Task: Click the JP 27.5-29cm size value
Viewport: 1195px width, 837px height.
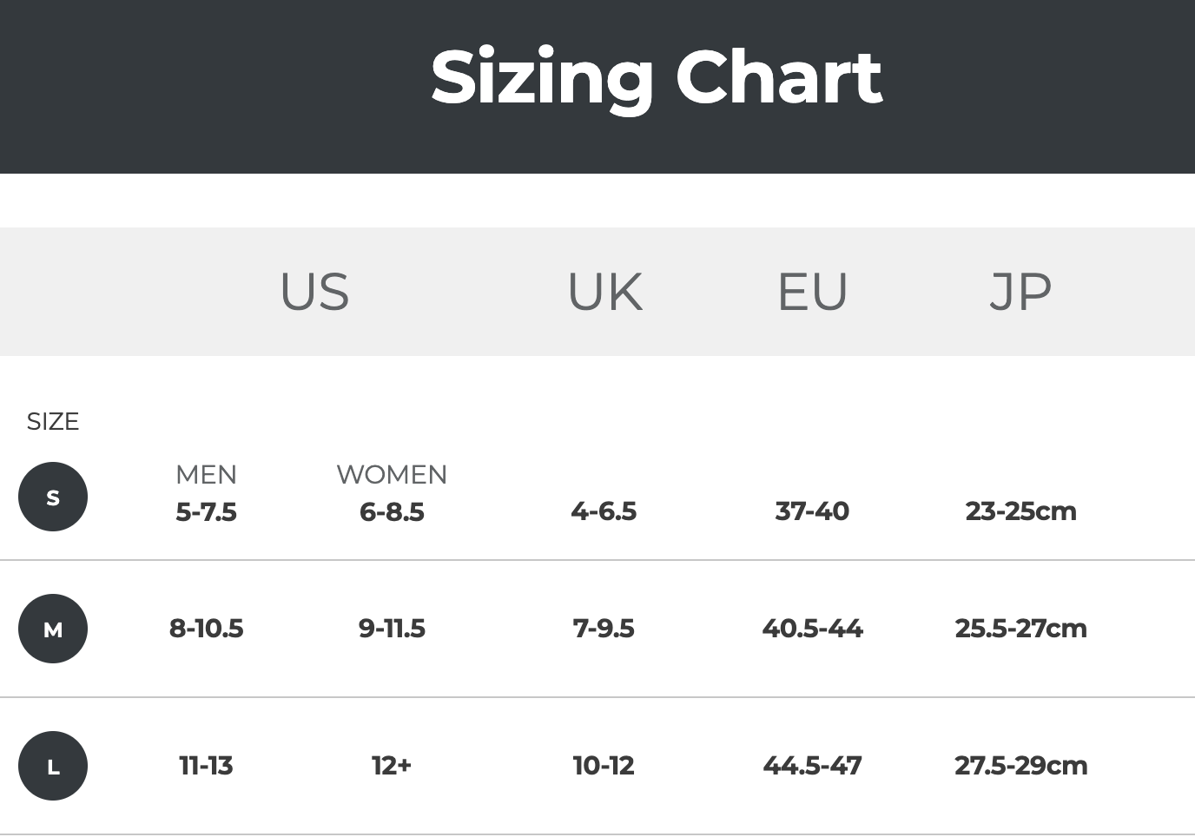Action: click(x=1020, y=766)
